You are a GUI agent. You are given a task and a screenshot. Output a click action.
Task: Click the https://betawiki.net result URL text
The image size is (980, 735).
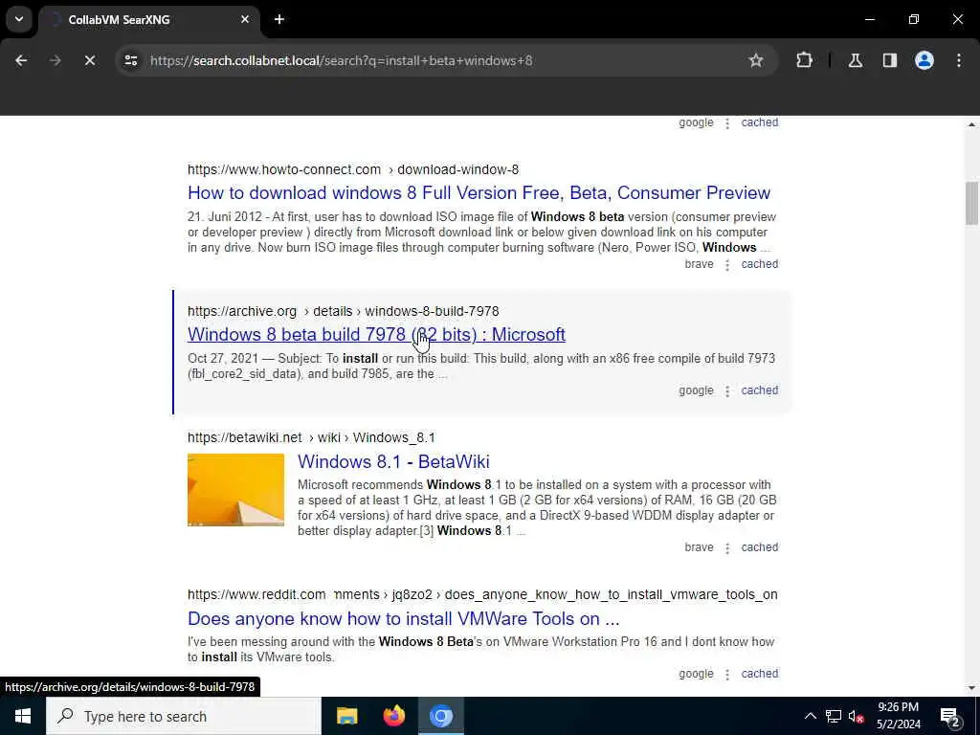[244, 437]
